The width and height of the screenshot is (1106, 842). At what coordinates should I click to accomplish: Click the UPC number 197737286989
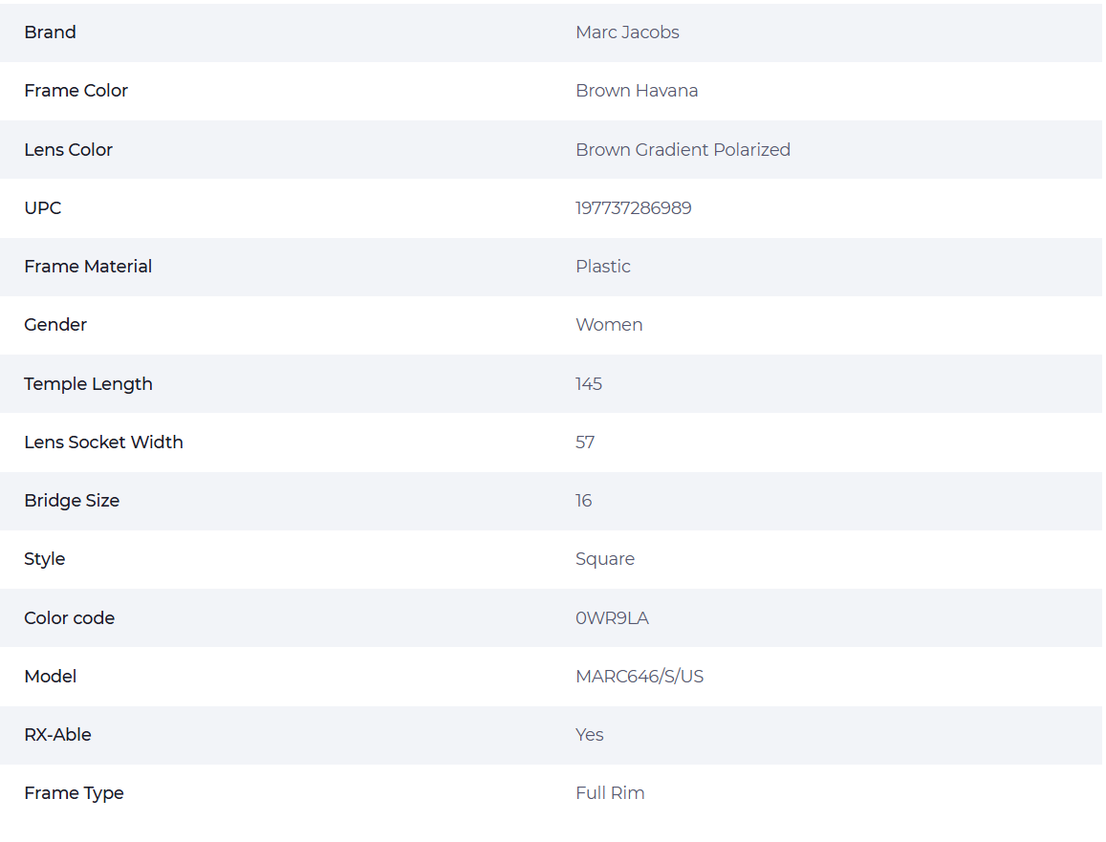634,208
